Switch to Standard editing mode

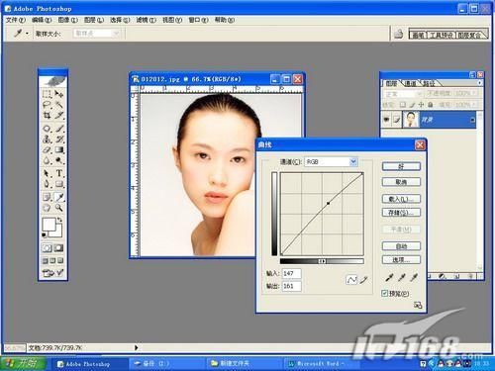point(47,248)
